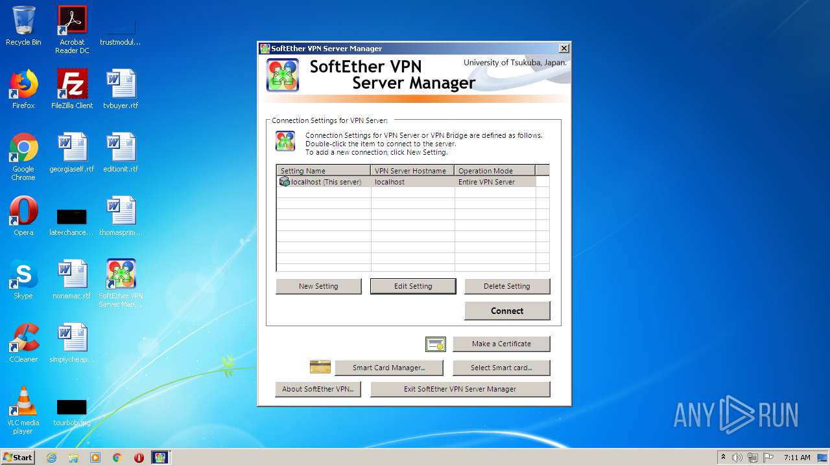This screenshot has width=830, height=466.
Task: Select the trustmodul desktop icon
Action: [x=120, y=30]
